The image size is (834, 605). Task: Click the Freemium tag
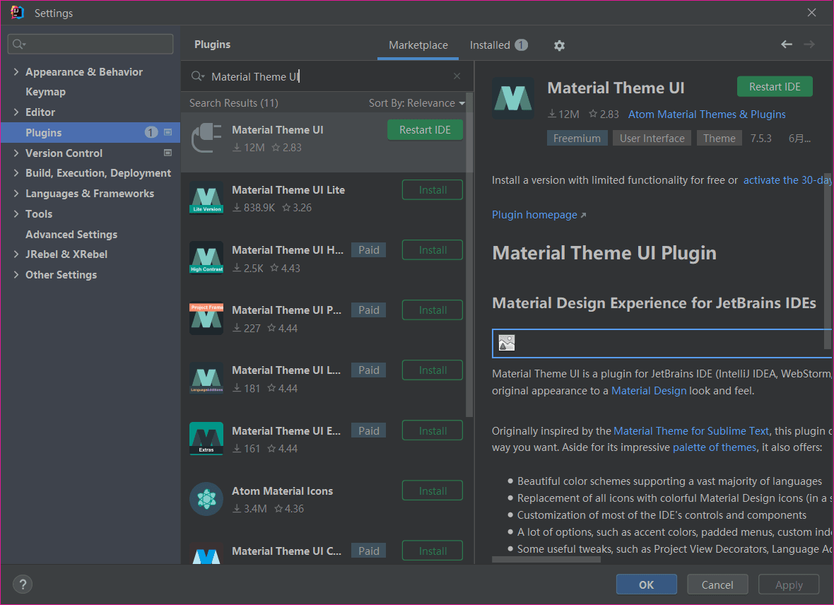point(577,139)
